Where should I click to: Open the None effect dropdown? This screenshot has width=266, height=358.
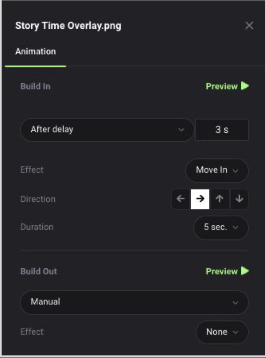222,332
